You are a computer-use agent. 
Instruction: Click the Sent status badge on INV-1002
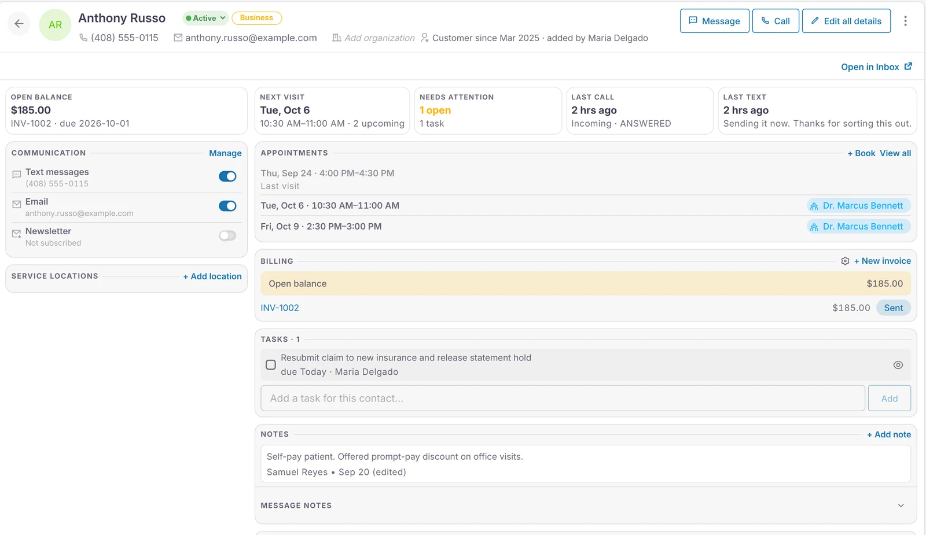pos(893,308)
